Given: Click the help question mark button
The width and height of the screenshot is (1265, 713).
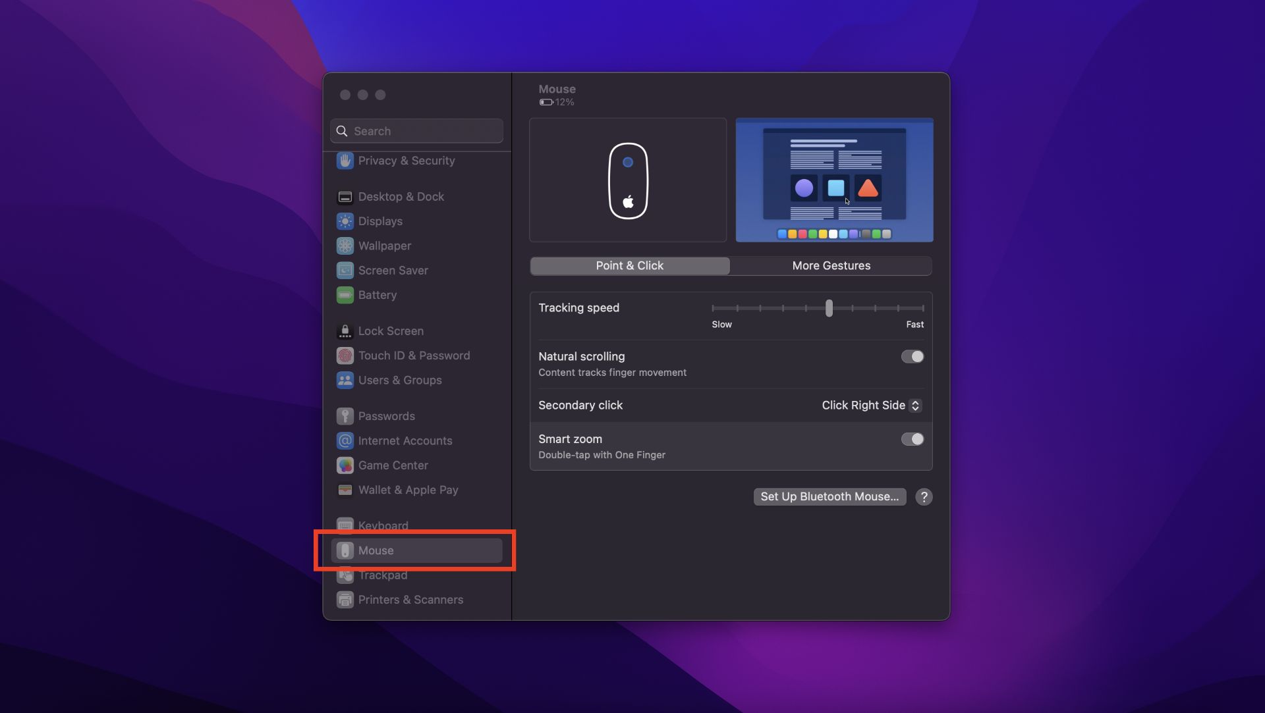Looking at the screenshot, I should click(x=924, y=497).
